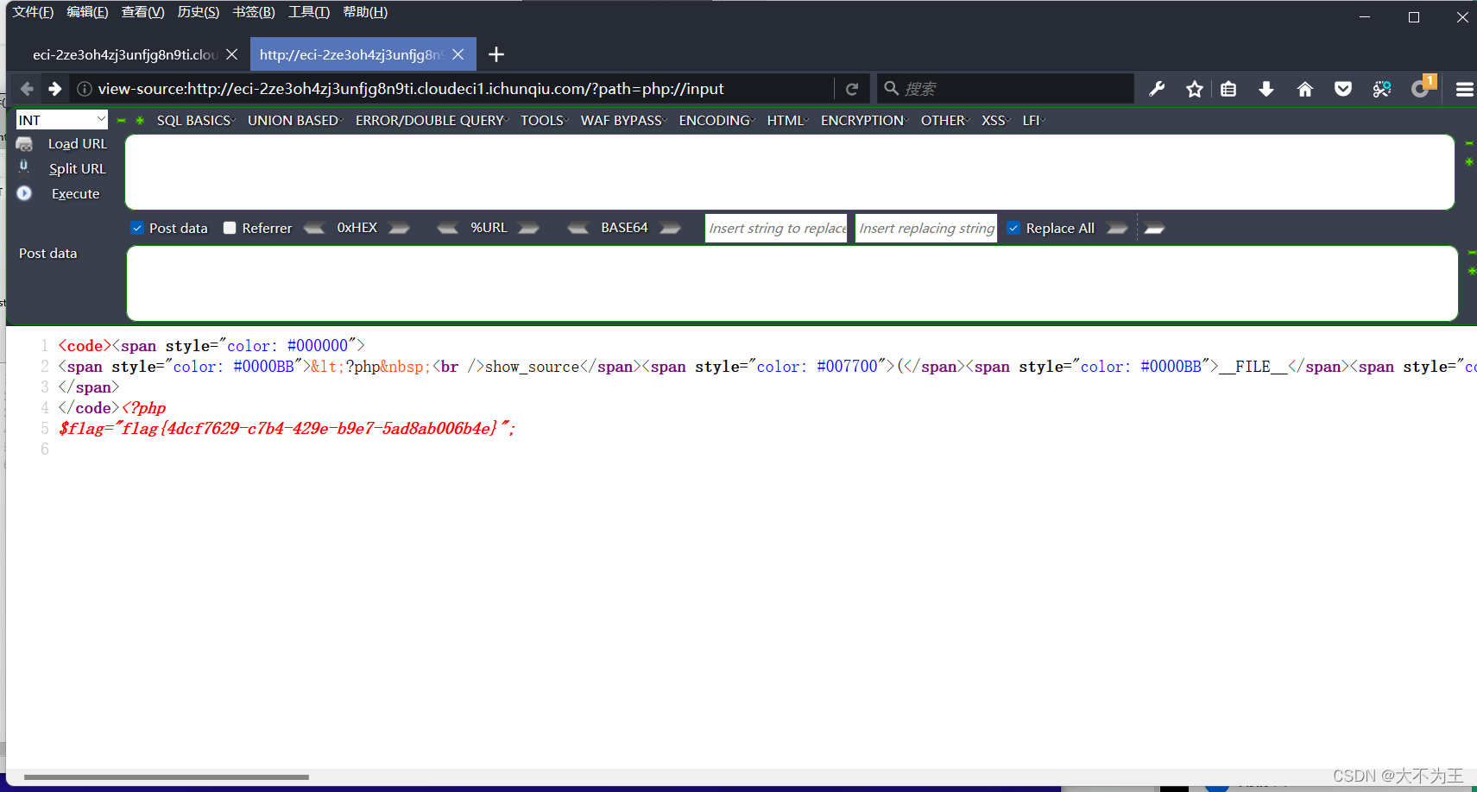Click the $flag line in the source
This screenshot has height=792, width=1477.
coord(287,429)
